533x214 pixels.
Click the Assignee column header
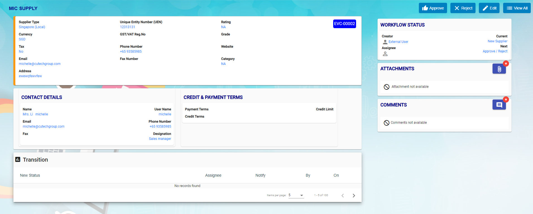(213, 175)
